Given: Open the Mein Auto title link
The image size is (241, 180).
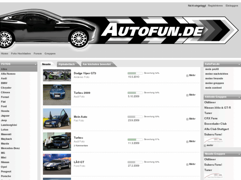Looking at the screenshot, I should point(80,117).
